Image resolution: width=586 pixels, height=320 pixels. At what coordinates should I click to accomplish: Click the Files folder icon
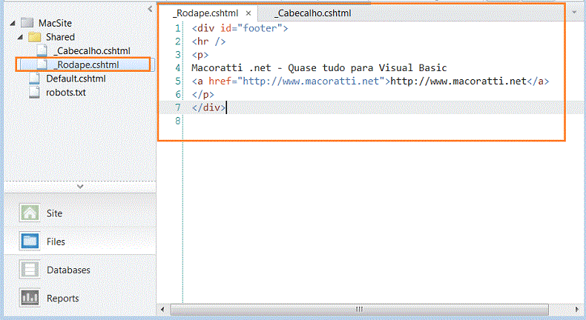(30, 241)
